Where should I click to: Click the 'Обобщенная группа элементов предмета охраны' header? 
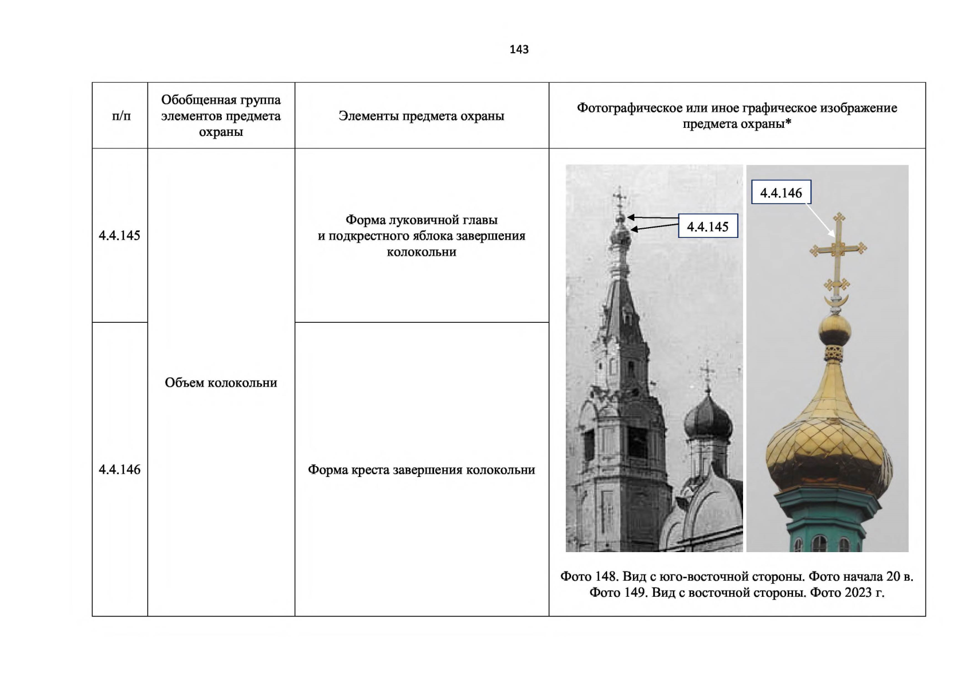[x=221, y=116]
